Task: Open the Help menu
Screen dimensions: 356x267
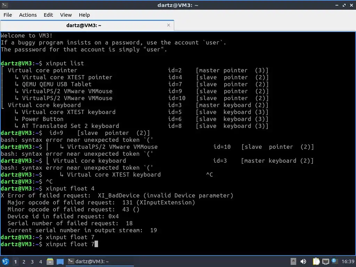Action: coord(84,15)
